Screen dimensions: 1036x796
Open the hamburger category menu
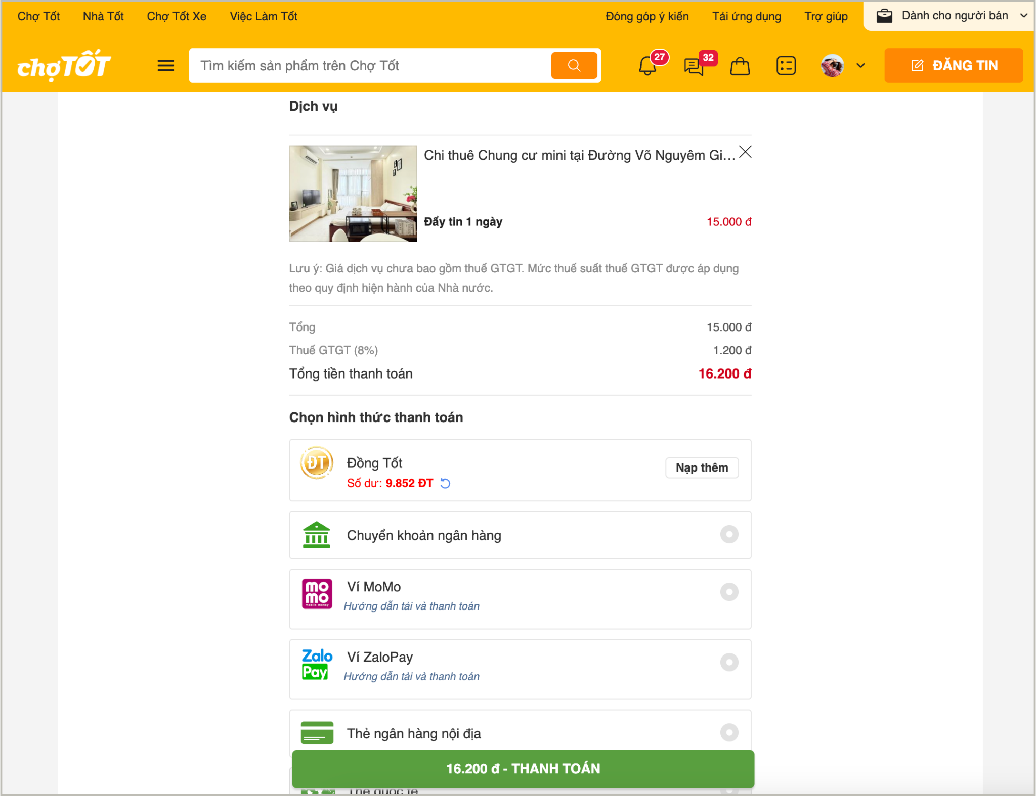coord(165,66)
